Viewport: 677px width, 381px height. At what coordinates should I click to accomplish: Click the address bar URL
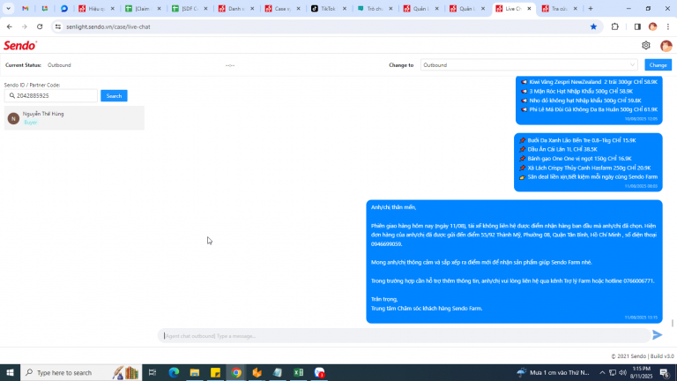[108, 26]
